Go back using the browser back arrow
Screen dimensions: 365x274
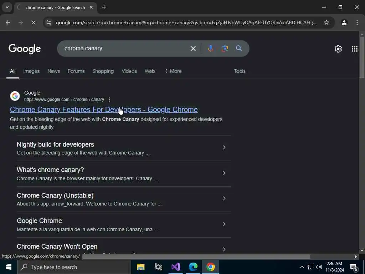pyautogui.click(x=8, y=22)
